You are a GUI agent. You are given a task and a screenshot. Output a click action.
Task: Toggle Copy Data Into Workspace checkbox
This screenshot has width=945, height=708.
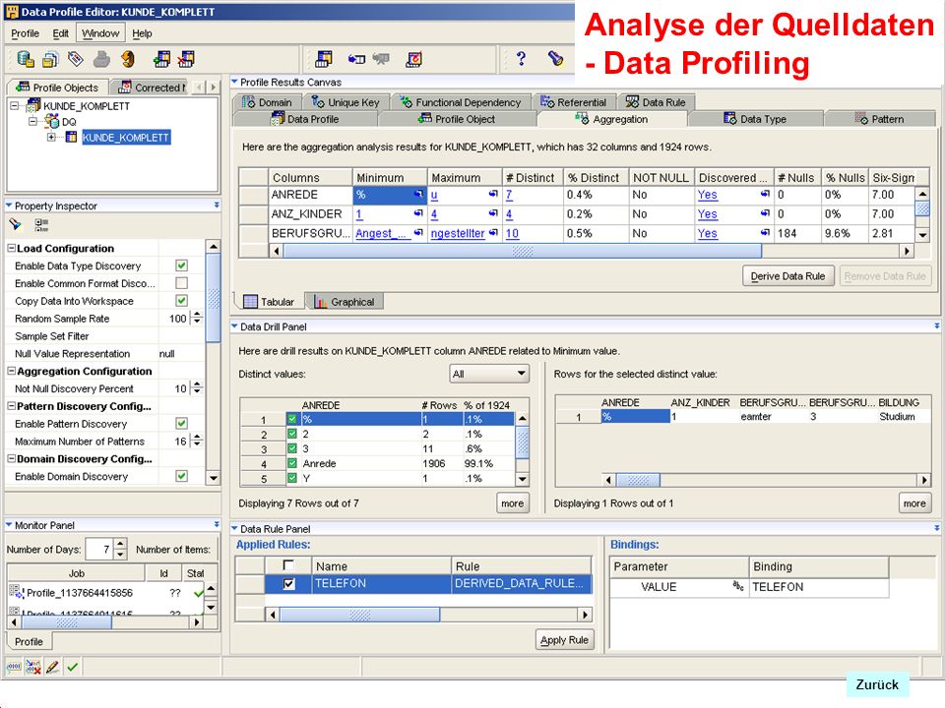tap(181, 301)
